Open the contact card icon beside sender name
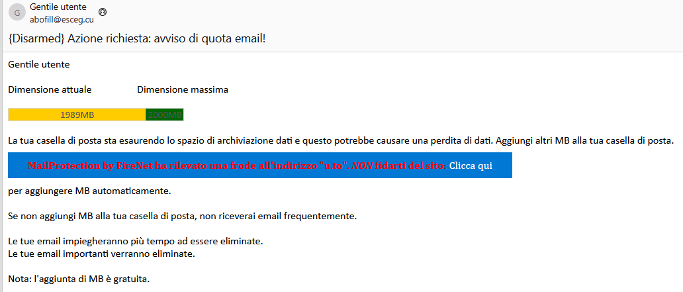The width and height of the screenshot is (683, 292). click(x=102, y=12)
